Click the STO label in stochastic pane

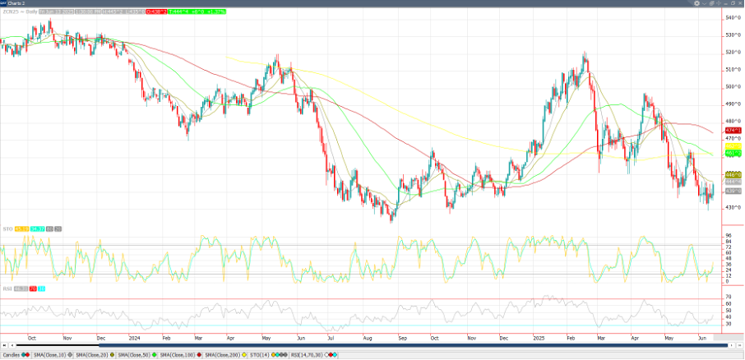(x=7, y=228)
